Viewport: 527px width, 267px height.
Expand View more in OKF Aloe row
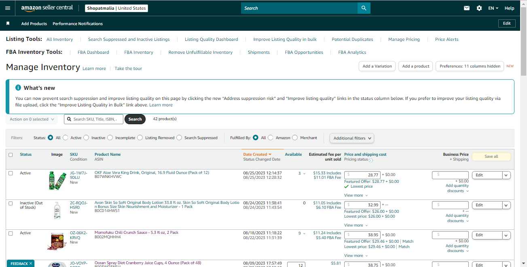coord(356,195)
